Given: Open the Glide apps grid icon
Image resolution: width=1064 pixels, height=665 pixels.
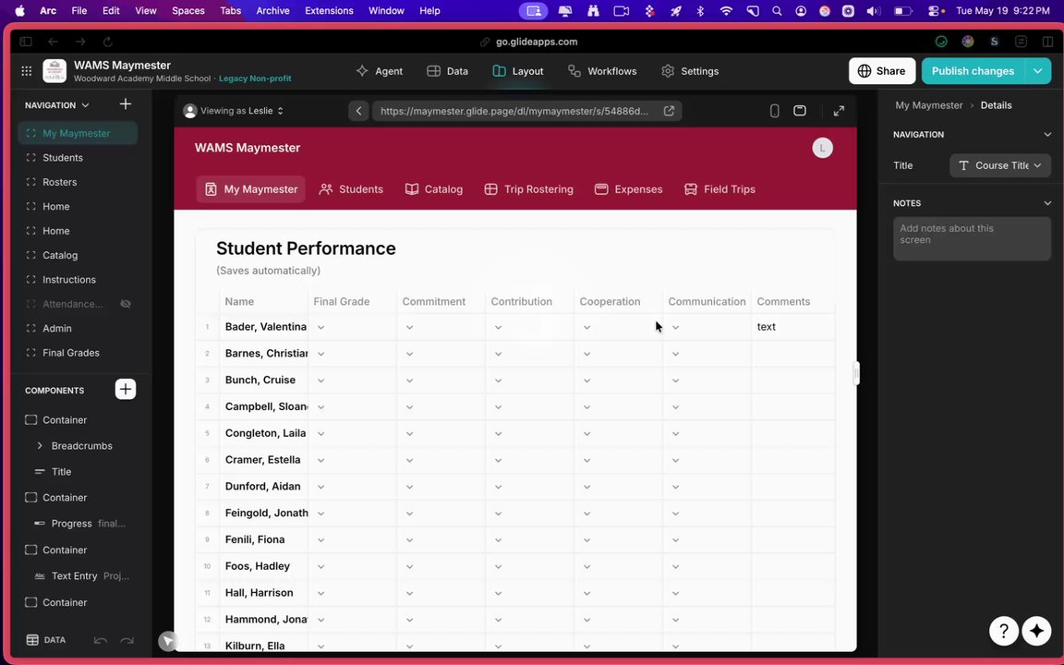Looking at the screenshot, I should tap(27, 70).
